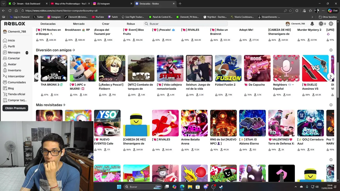Click the info icon beside Diversión con amigos
The image size is (340, 191).
331,50
